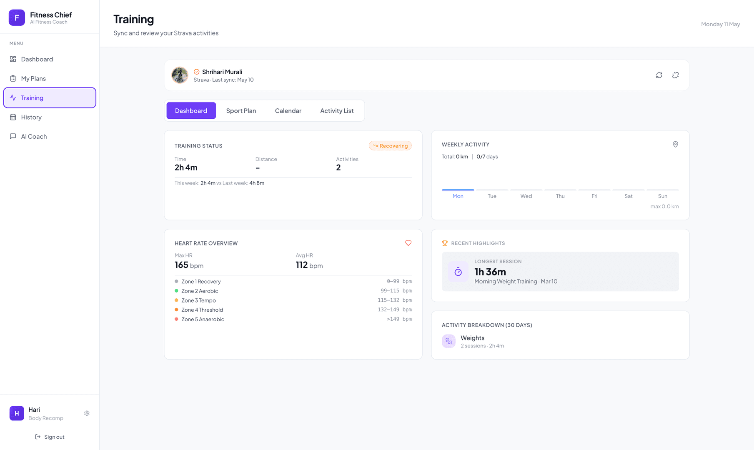Screen dimensions: 754x450
Task: Open My Plans in the sidebar
Action: [50, 78]
